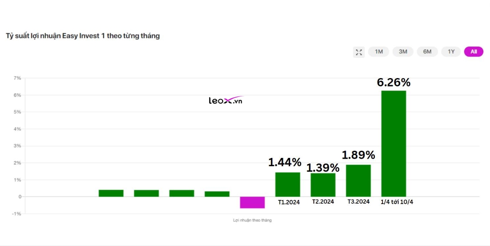The height and width of the screenshot is (246, 490).
Task: Click the green bar above T3.2024
Action: click(x=358, y=181)
